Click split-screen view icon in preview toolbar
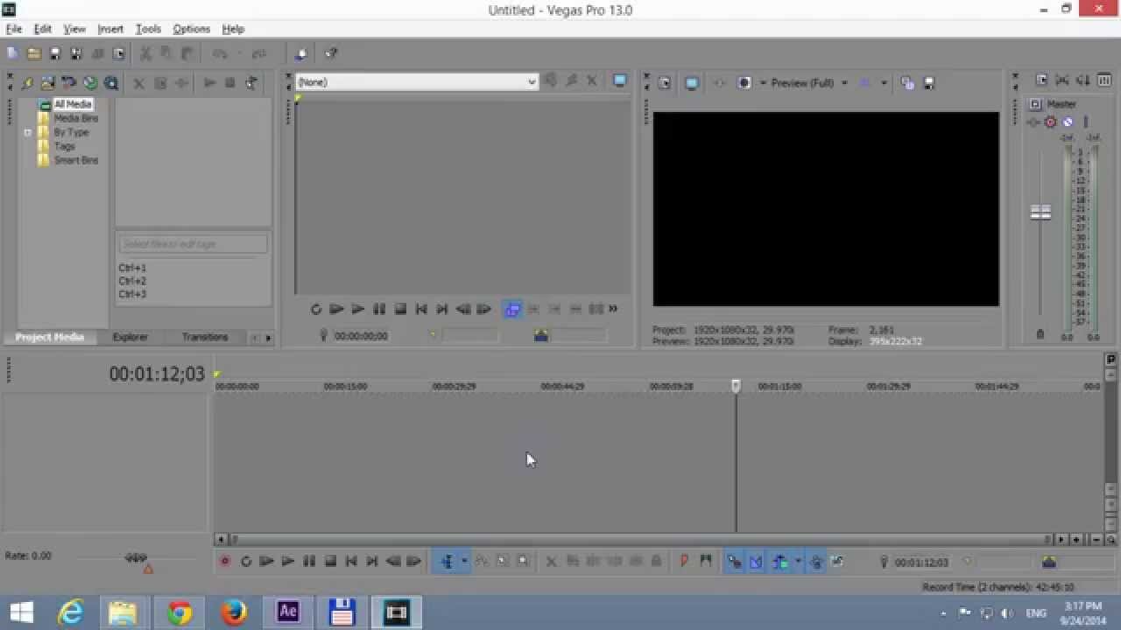The height and width of the screenshot is (630, 1121). (x=744, y=83)
